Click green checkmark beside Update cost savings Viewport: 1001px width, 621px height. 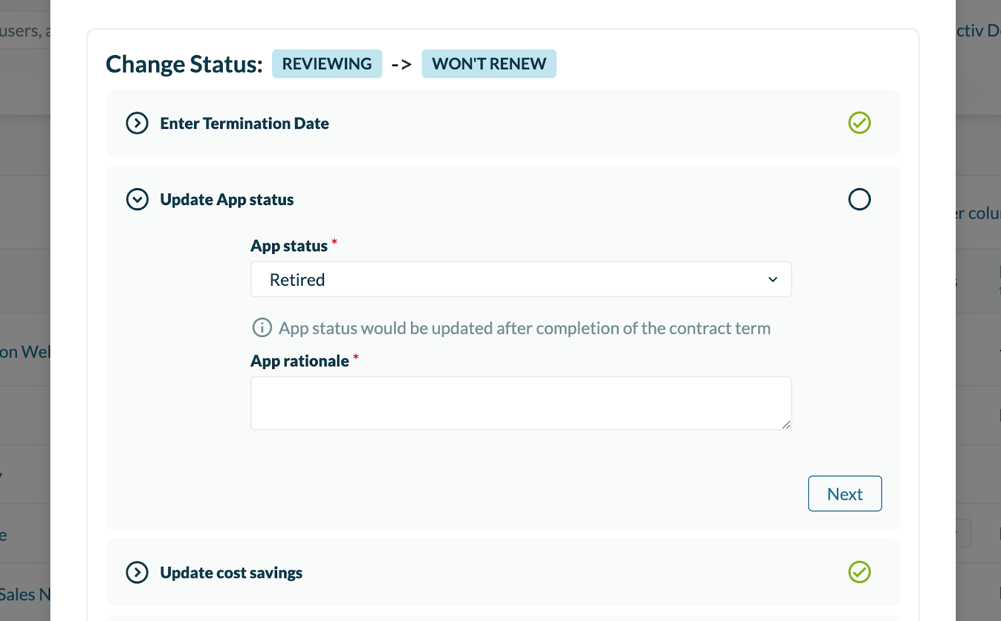point(859,572)
